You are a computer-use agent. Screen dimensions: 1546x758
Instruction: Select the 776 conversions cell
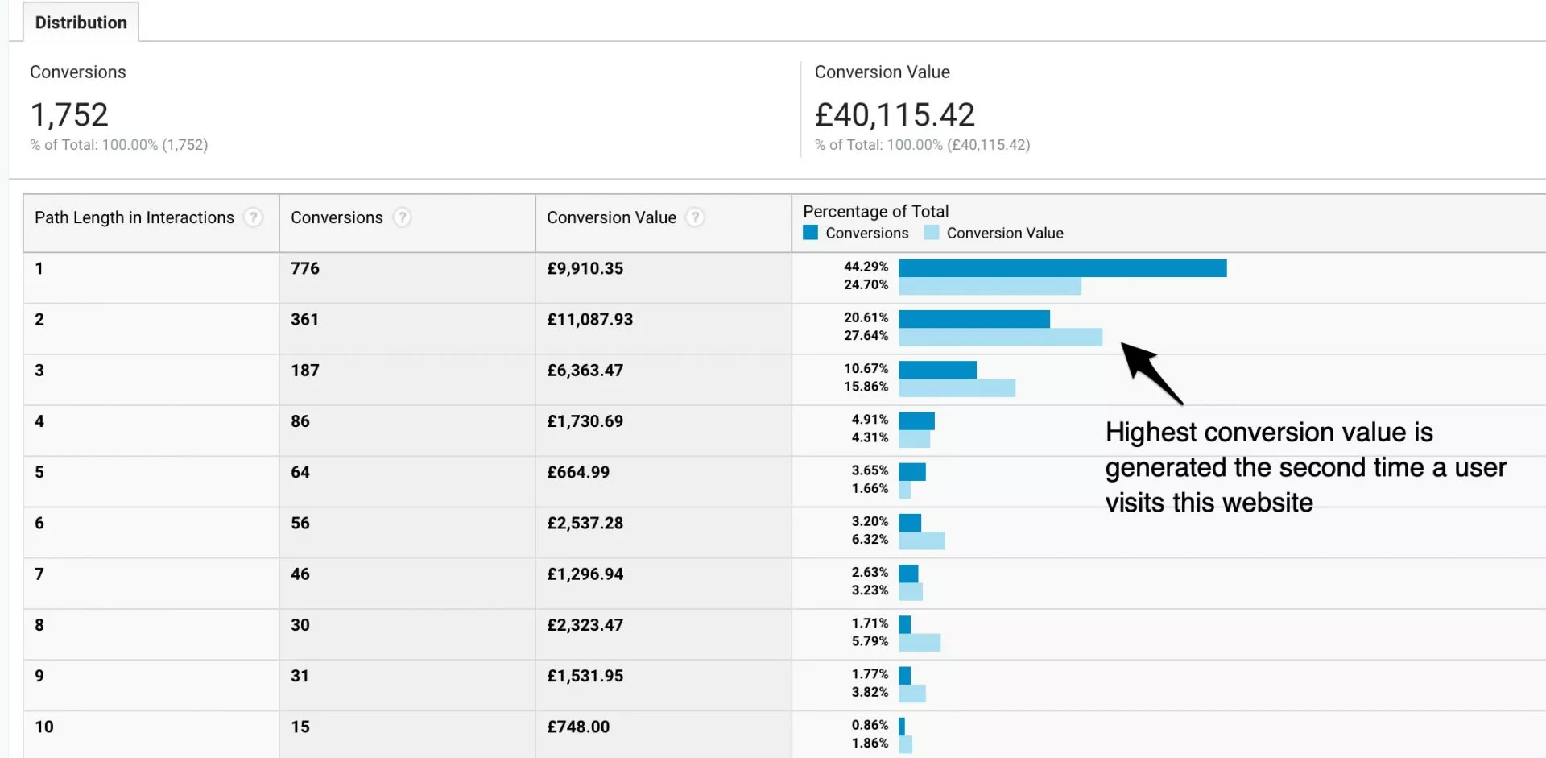point(305,269)
